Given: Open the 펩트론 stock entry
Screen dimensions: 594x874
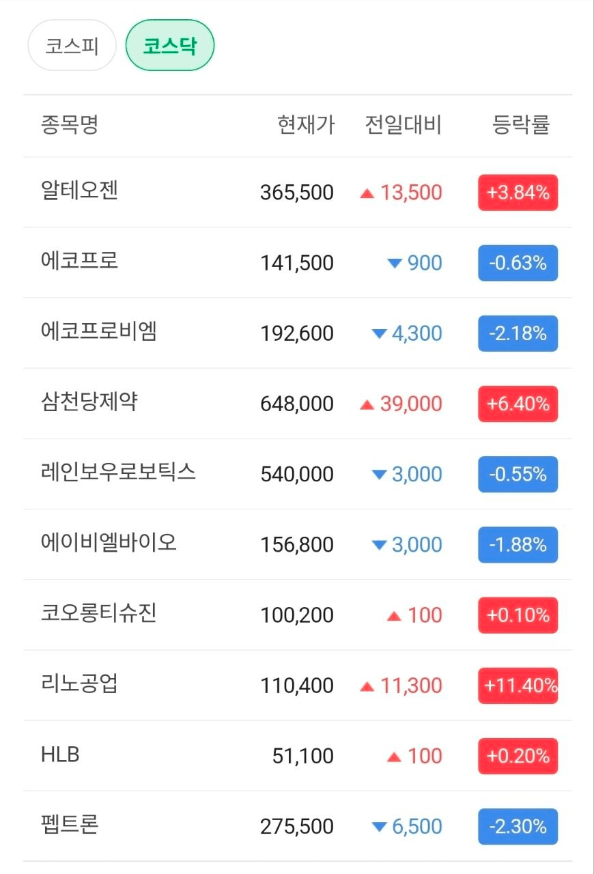Looking at the screenshot, I should [70, 824].
